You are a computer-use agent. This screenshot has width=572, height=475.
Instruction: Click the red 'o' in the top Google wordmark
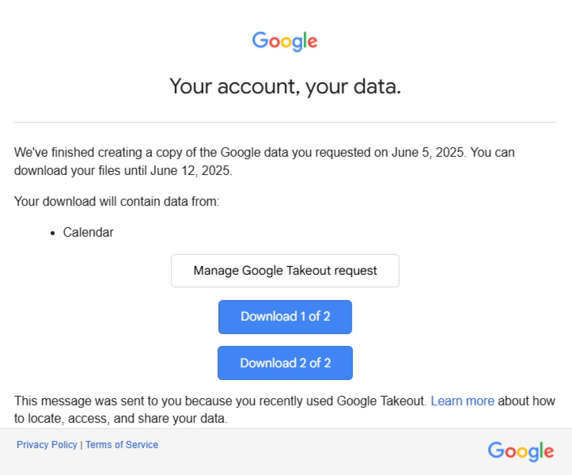274,41
